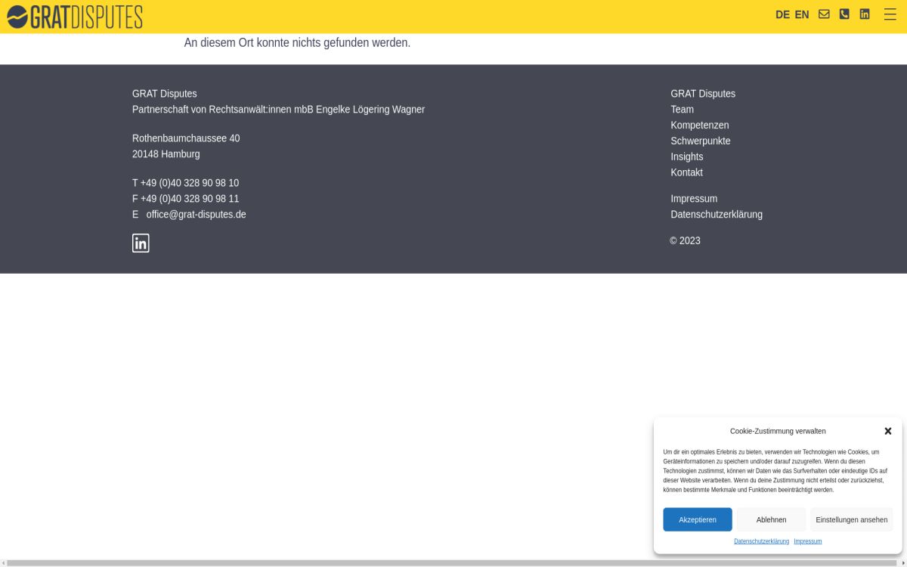The height and width of the screenshot is (567, 907).
Task: Switch language to DE
Action: (782, 14)
